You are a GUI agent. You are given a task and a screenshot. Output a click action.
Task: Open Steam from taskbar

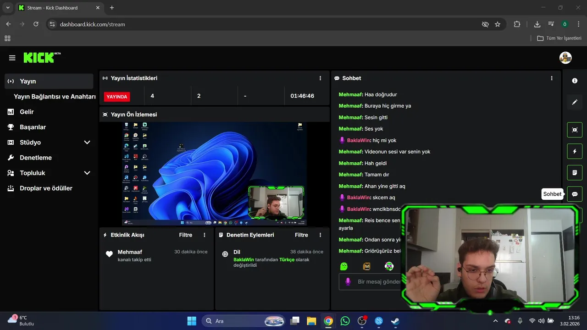click(x=395, y=321)
